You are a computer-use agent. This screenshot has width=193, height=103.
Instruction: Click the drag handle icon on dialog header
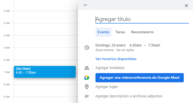click(x=85, y=5)
